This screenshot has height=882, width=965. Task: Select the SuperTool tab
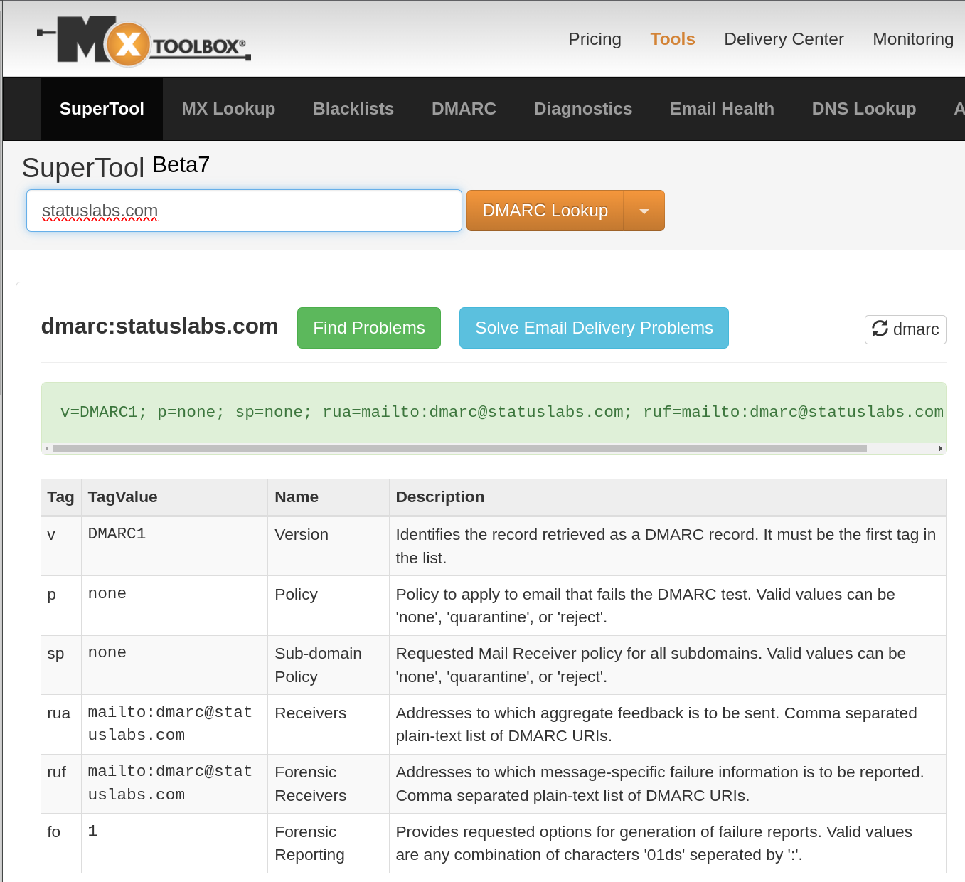(102, 109)
